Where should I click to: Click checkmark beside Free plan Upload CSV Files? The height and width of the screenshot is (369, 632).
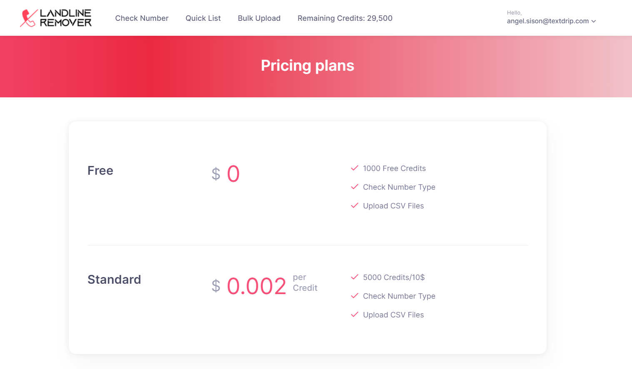pos(355,206)
